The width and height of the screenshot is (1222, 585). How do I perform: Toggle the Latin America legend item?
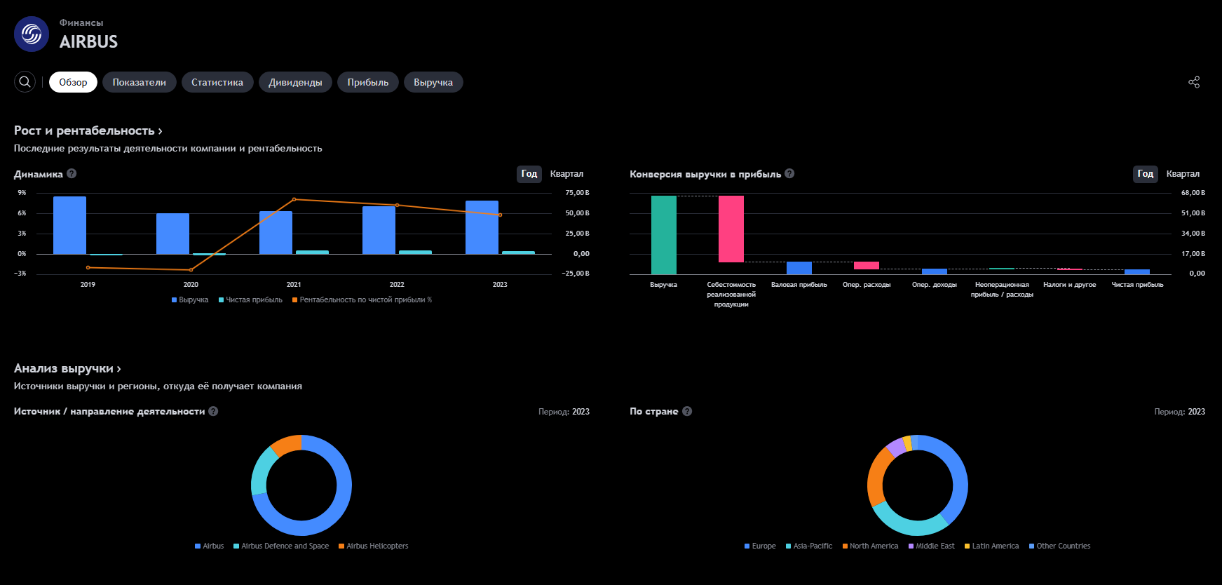(992, 546)
